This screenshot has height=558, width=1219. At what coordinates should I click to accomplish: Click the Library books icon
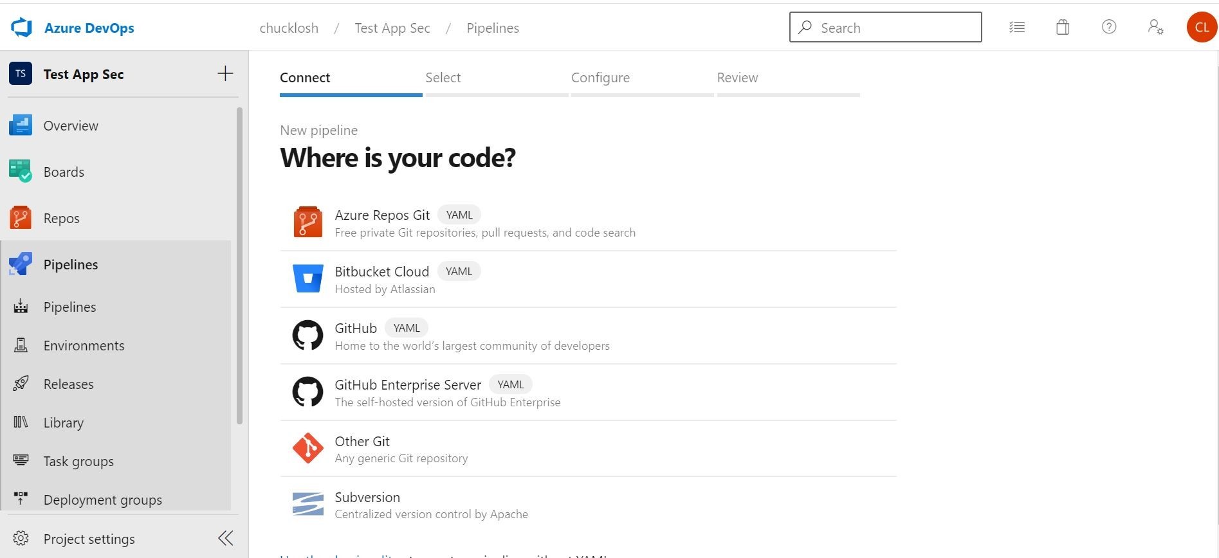click(21, 422)
